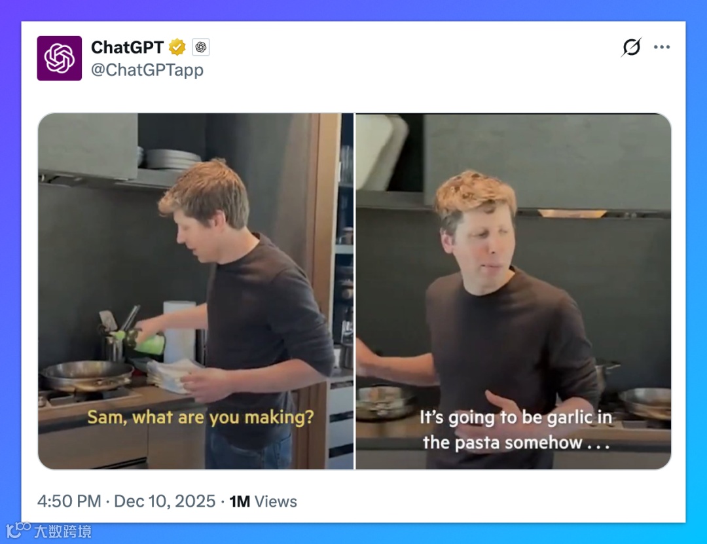Open the Grok slash-circle icon
This screenshot has height=544, width=707.
[x=631, y=47]
